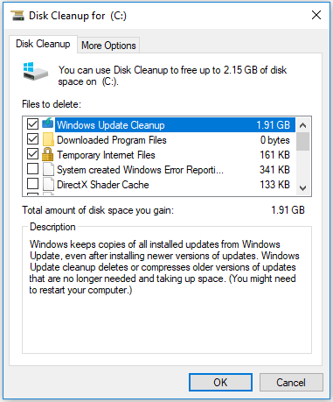Screen dimensions: 333x402
Task: Enable the System created Windows Error Reporting checkbox
Action: [32, 169]
